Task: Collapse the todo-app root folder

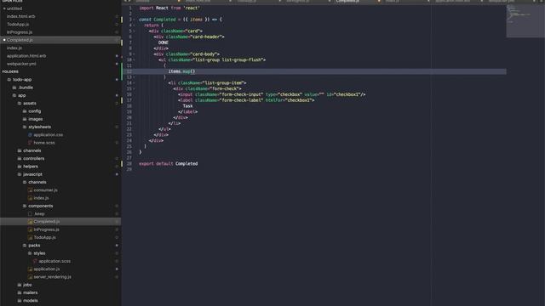Action: (x=9, y=79)
